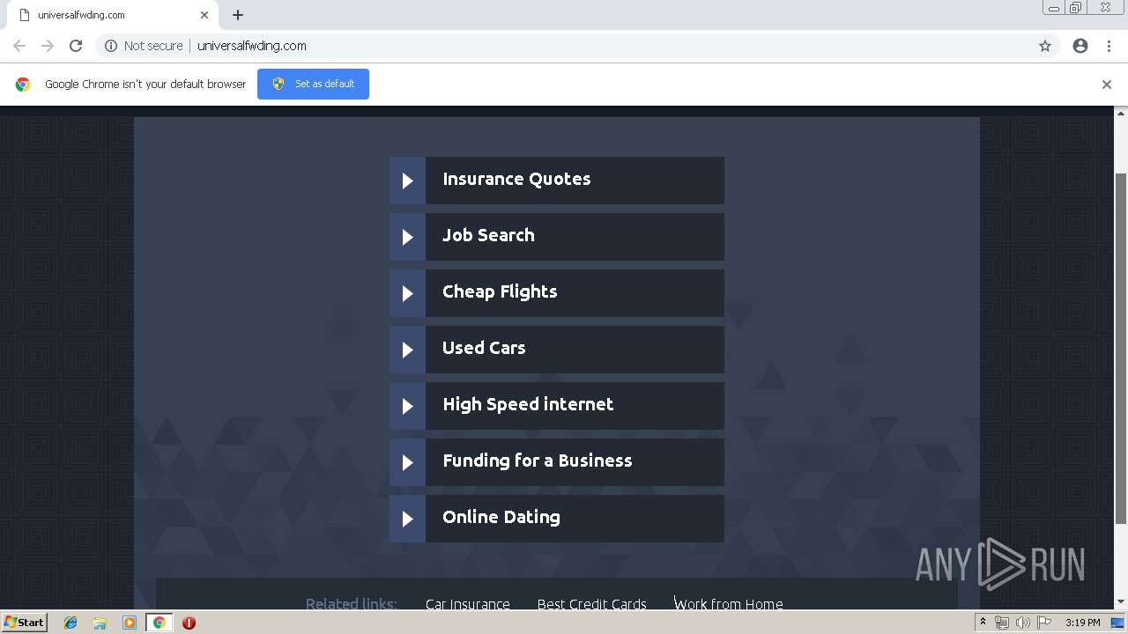Click the scrollbar down arrow

pyautogui.click(x=1121, y=602)
